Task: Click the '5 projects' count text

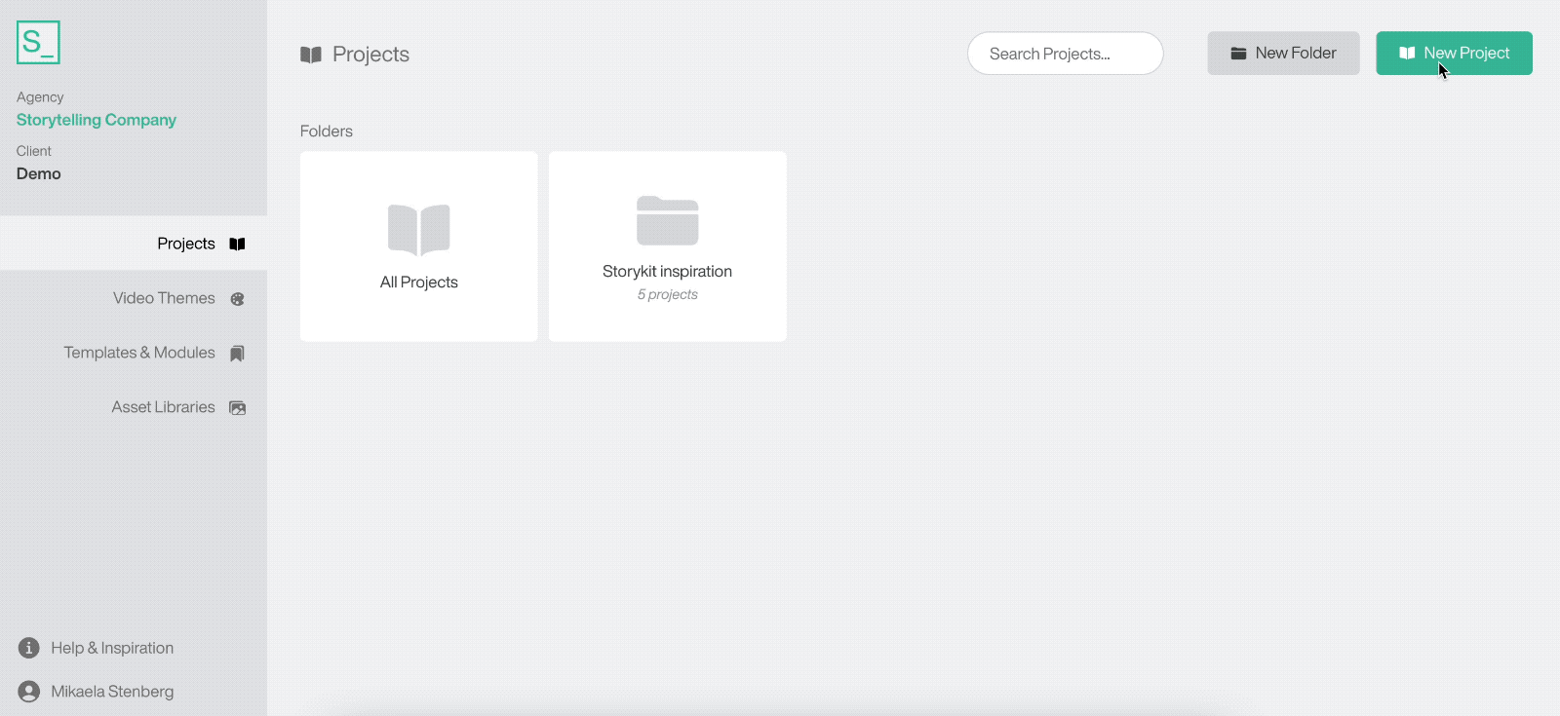Action: 667,294
